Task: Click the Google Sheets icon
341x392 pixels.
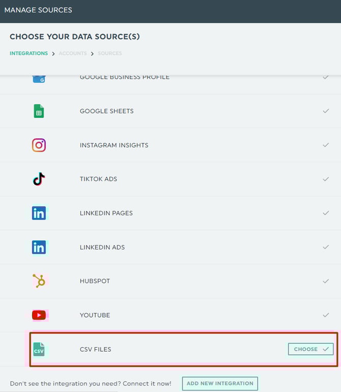Action: (39, 111)
